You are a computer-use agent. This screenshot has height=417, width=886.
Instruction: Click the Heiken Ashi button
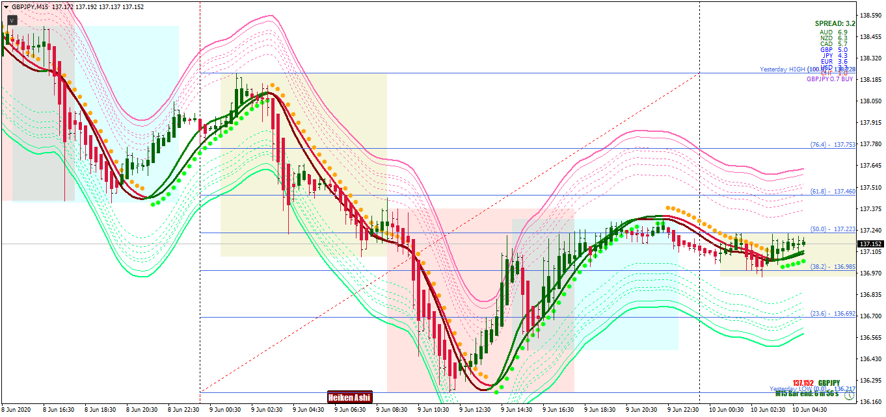[x=349, y=398]
